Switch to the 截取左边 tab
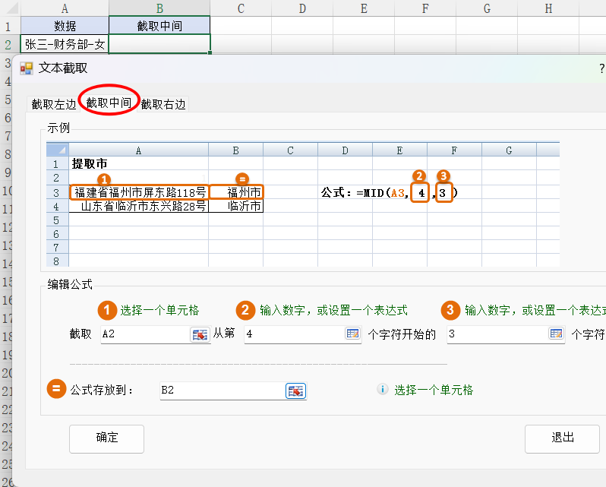 click(x=53, y=104)
